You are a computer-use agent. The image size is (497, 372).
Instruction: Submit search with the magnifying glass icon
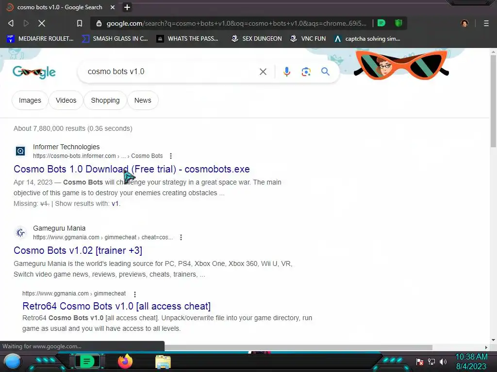pos(325,72)
